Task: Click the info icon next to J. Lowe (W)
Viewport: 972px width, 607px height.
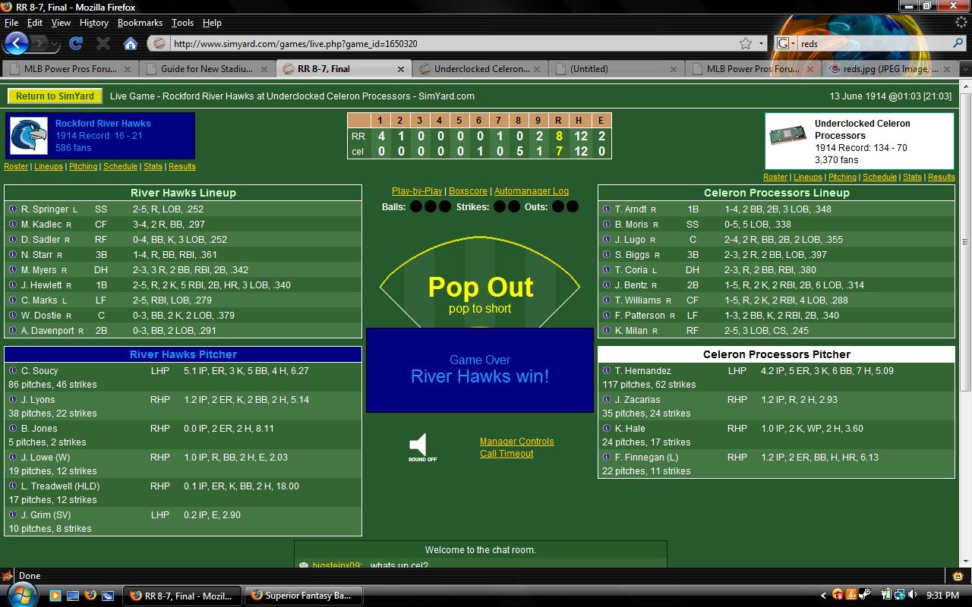Action: pos(13,457)
